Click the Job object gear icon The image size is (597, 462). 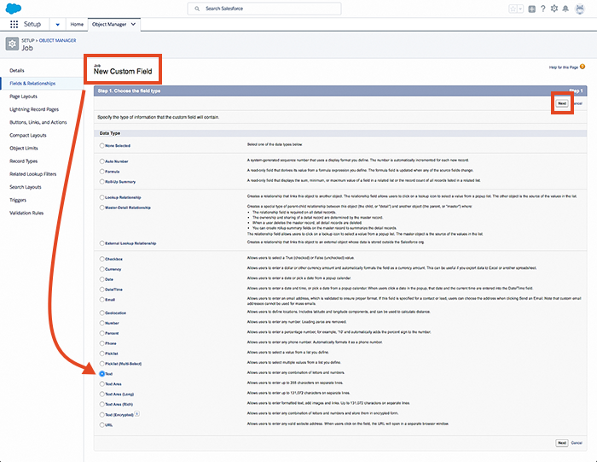point(12,44)
